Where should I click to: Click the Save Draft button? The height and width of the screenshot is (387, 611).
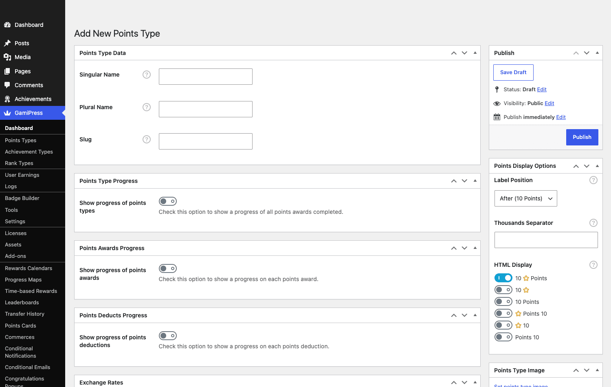tap(513, 73)
